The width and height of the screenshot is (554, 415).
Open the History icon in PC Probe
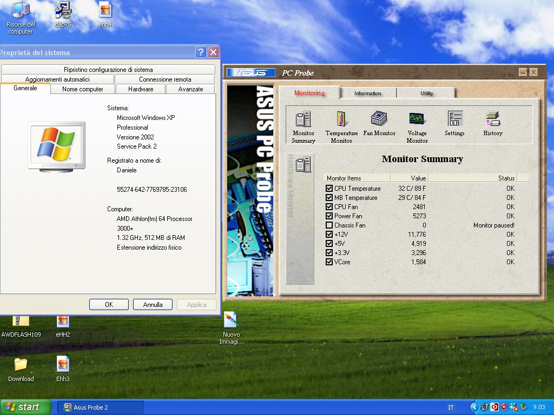coord(492,124)
